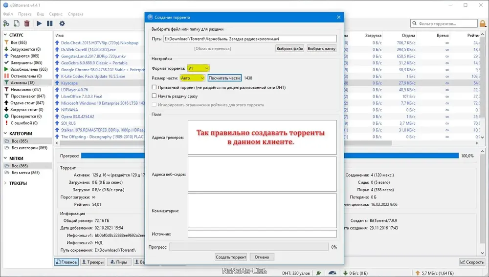Click the padlock icon beside filter box
This screenshot has height=277, width=489.
click(x=483, y=23)
